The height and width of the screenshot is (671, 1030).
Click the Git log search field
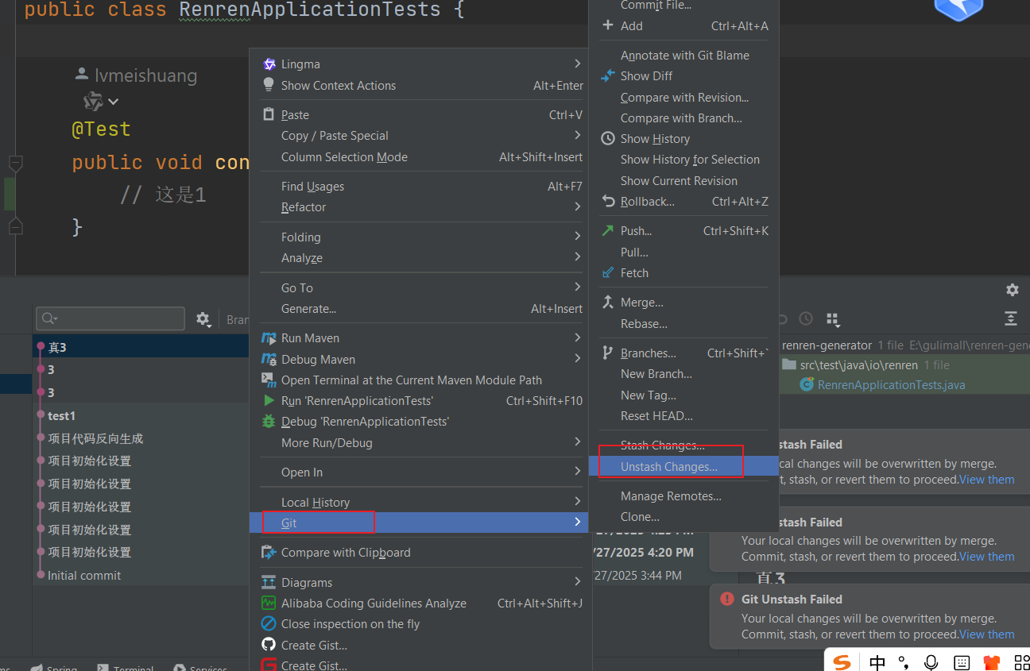110,318
